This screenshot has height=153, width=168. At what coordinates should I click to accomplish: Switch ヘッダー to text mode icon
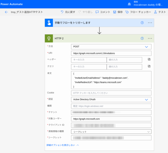tap(149, 59)
